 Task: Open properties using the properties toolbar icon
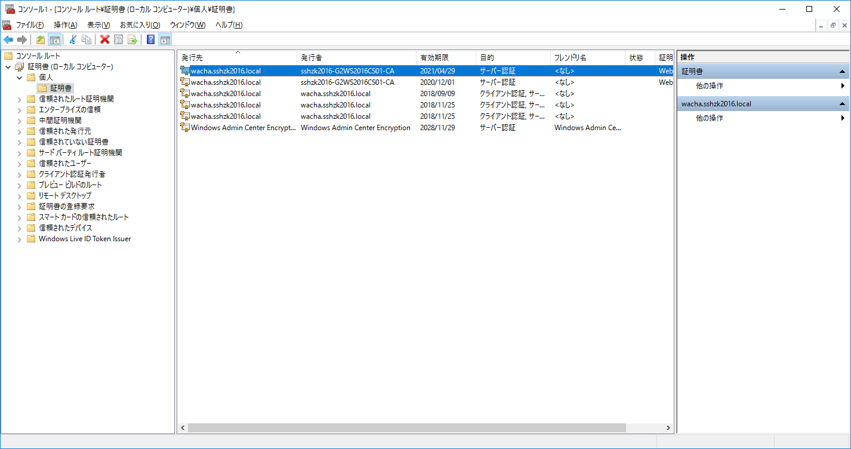pos(118,39)
